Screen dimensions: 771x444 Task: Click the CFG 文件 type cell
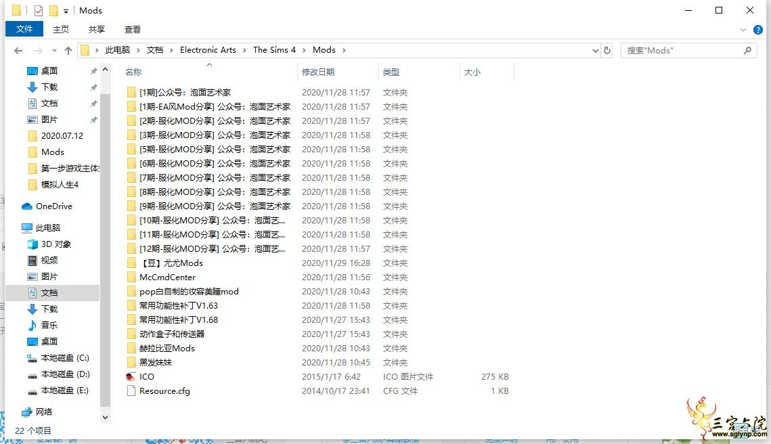pyautogui.click(x=400, y=391)
